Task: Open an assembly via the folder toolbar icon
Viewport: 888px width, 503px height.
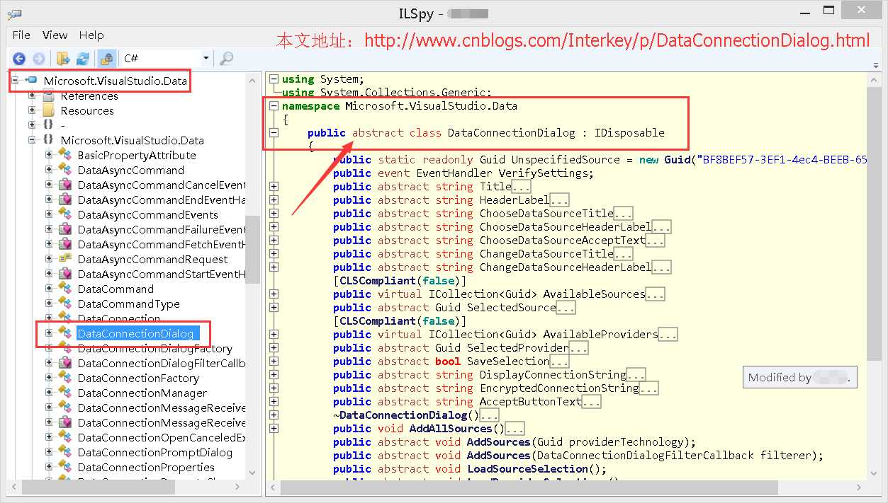Action: coord(63,59)
